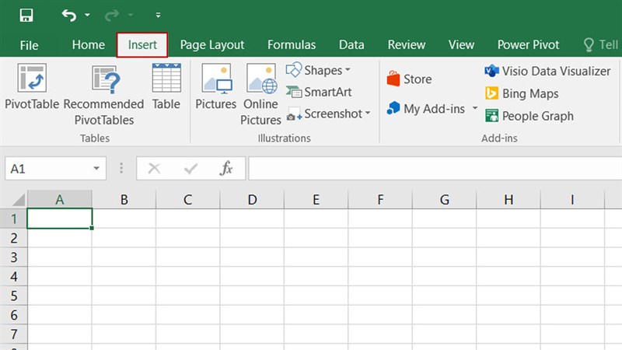Open the Office Store add-ins
Viewport: 622px width, 350px height.
(410, 79)
